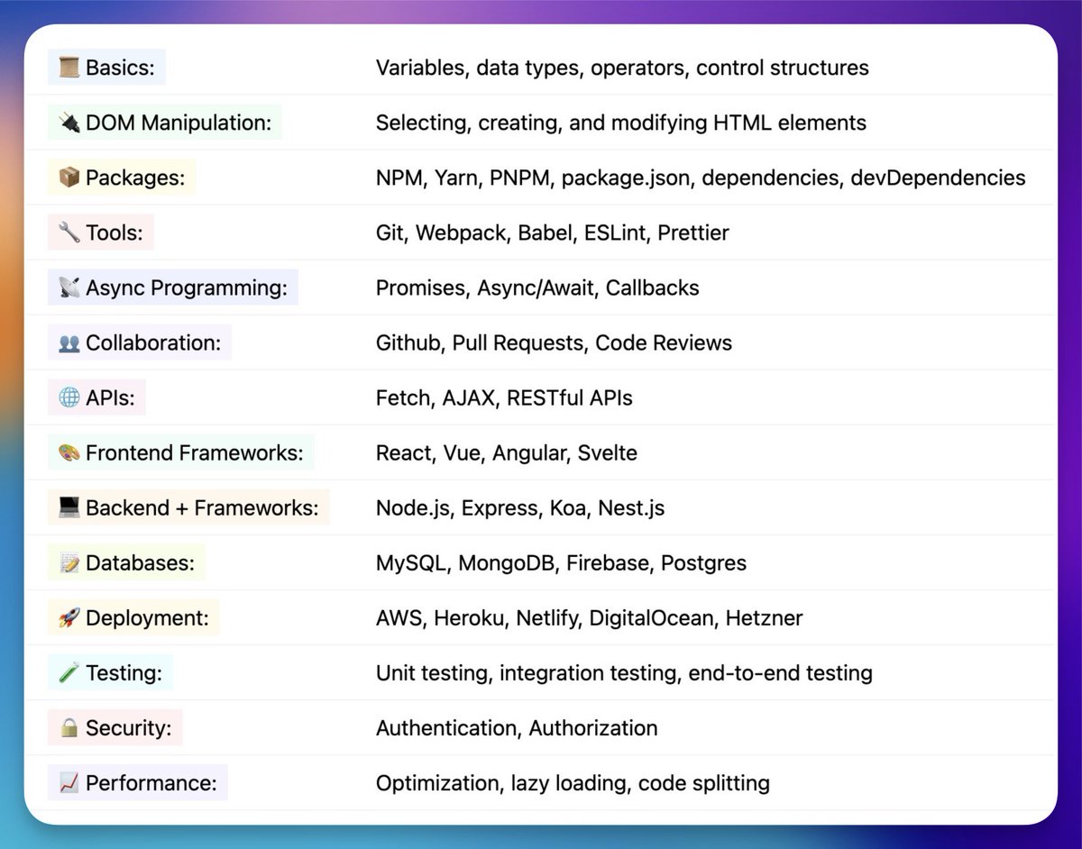The width and height of the screenshot is (1082, 849).
Task: Click the green pen icon beside Testing
Action: click(x=68, y=671)
